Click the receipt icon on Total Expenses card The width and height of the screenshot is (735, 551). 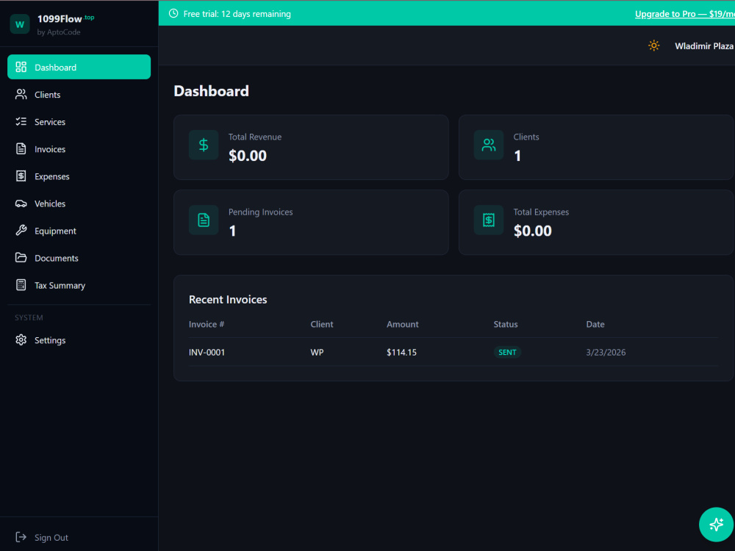[x=489, y=220]
